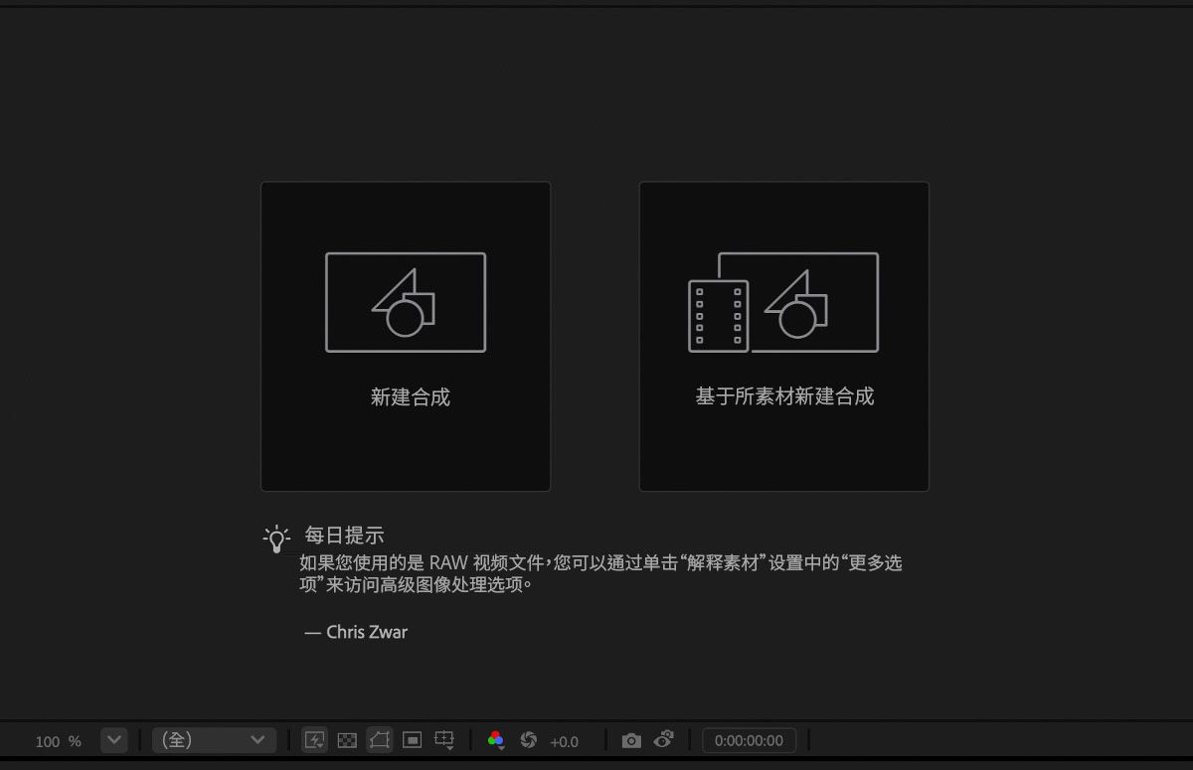Click the New Composition tile thumbnail graphic
Viewport: 1193px width, 770px height.
coord(405,301)
